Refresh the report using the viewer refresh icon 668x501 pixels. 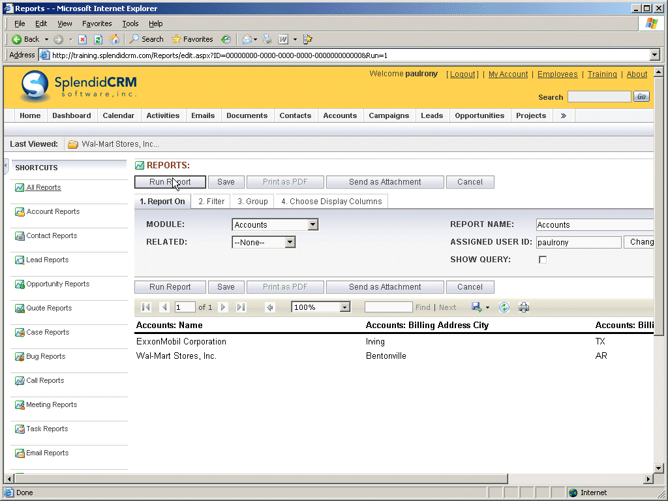pos(504,307)
